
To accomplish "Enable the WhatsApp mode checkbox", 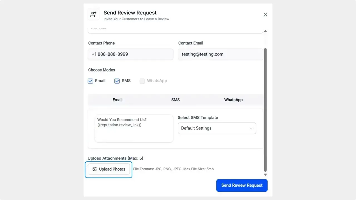I will pos(142,81).
